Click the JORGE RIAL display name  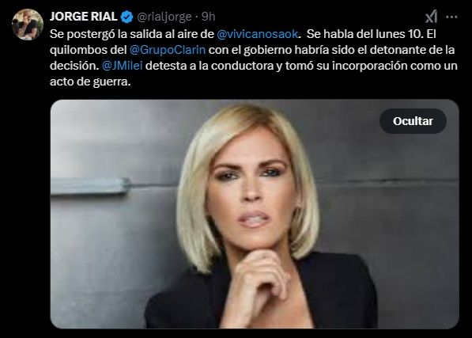(x=83, y=17)
